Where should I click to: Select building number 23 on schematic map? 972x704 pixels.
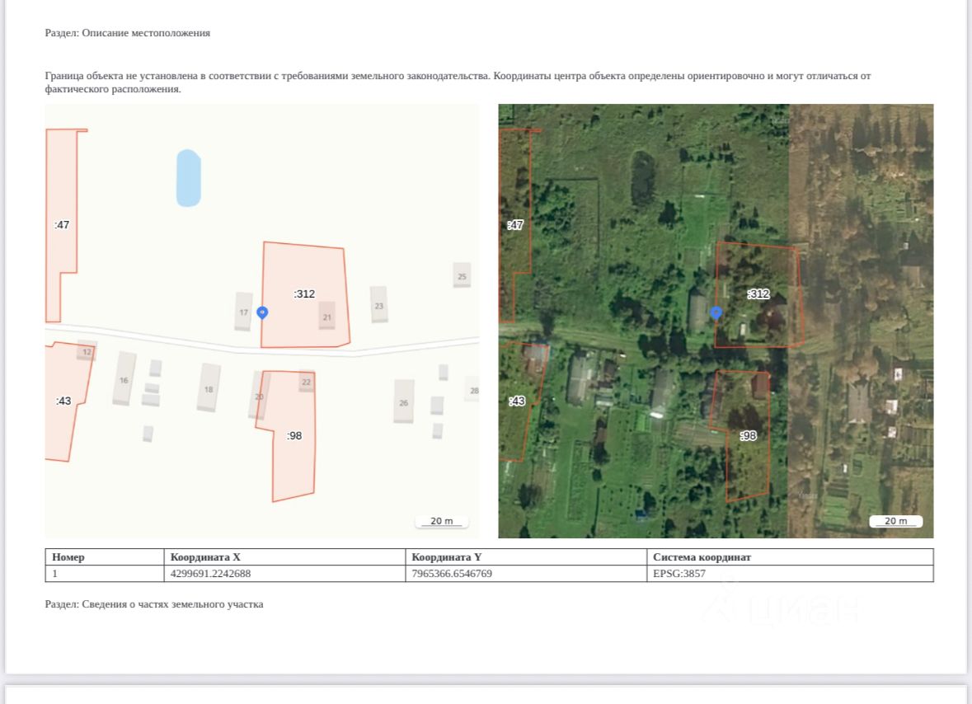(x=378, y=306)
